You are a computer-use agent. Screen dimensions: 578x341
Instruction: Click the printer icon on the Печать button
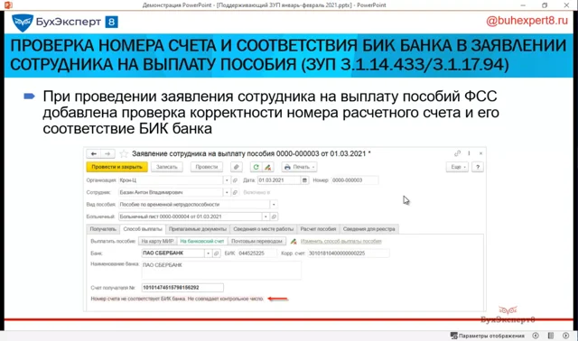(287, 167)
